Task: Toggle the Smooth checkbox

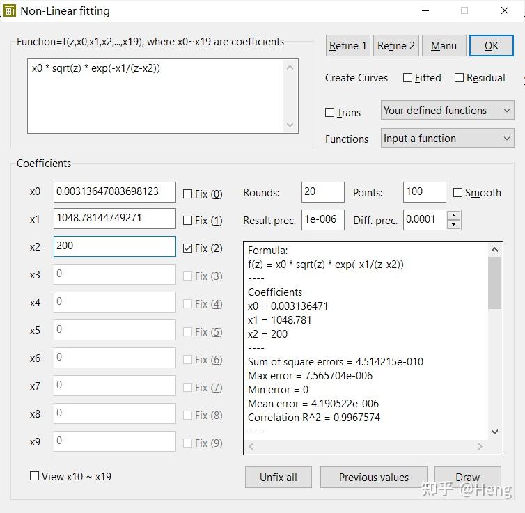Action: (x=458, y=193)
